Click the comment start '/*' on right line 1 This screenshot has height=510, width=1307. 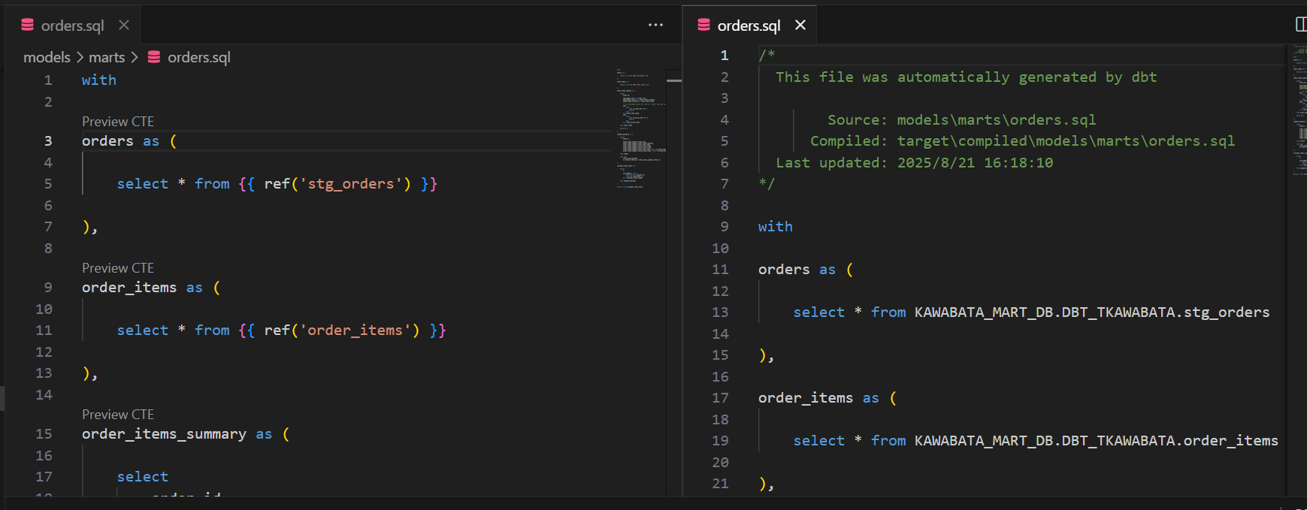coord(767,56)
